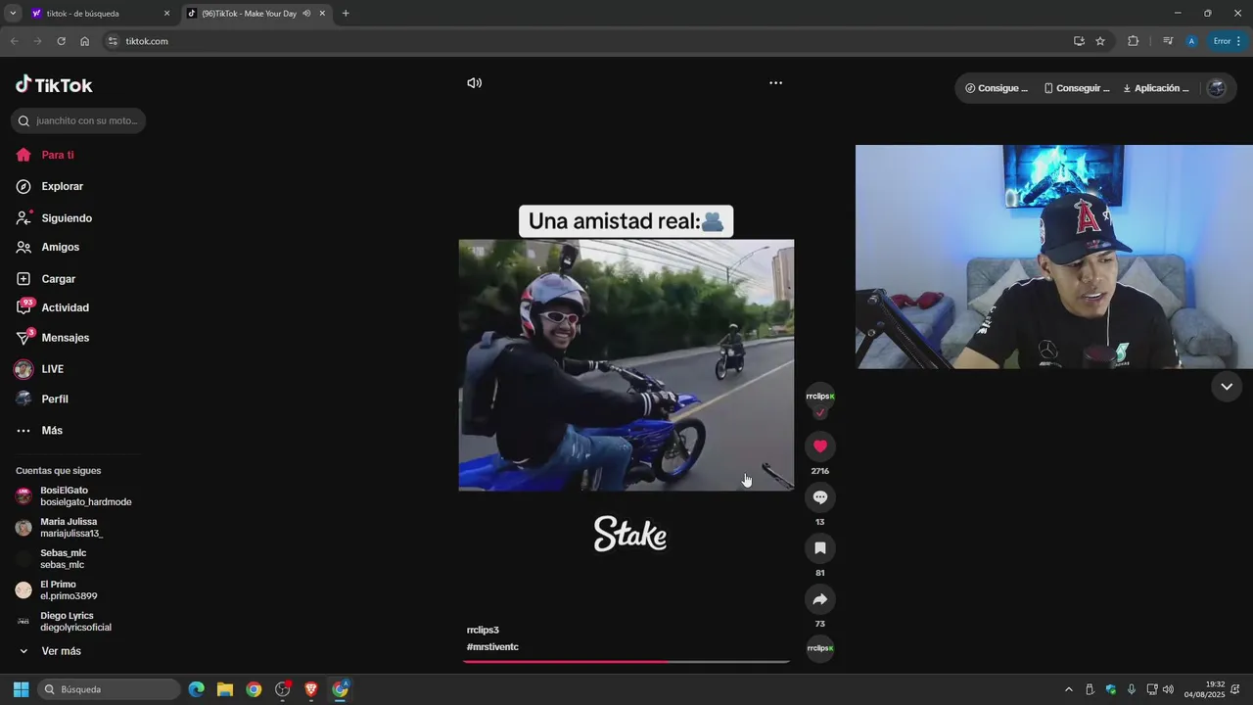Screen dimensions: 1253x705
Task: Mute the tab via its speaker icon
Action: [306, 14]
